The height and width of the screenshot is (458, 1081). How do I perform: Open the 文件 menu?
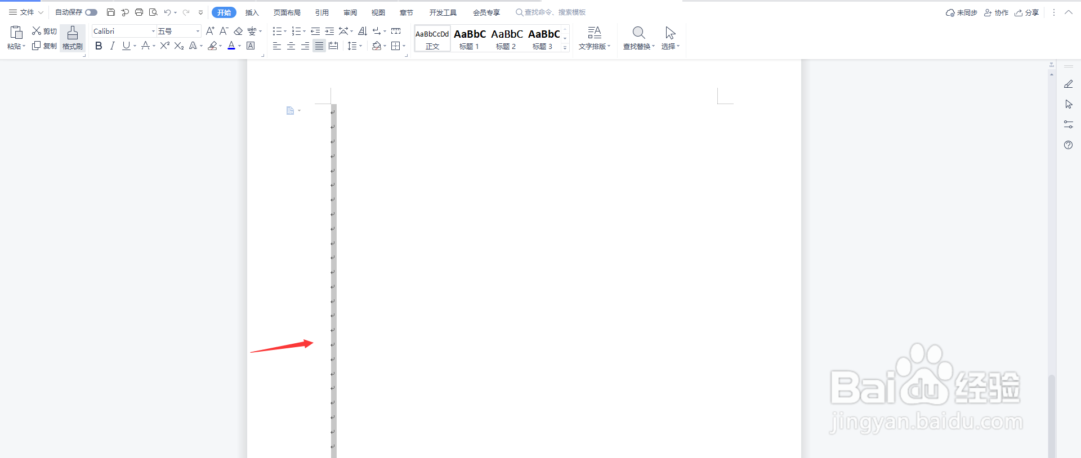26,12
